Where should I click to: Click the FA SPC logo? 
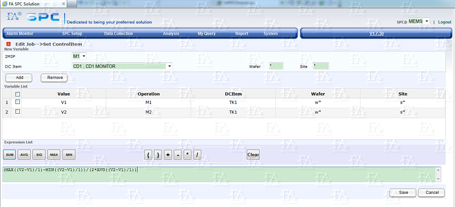click(x=33, y=17)
